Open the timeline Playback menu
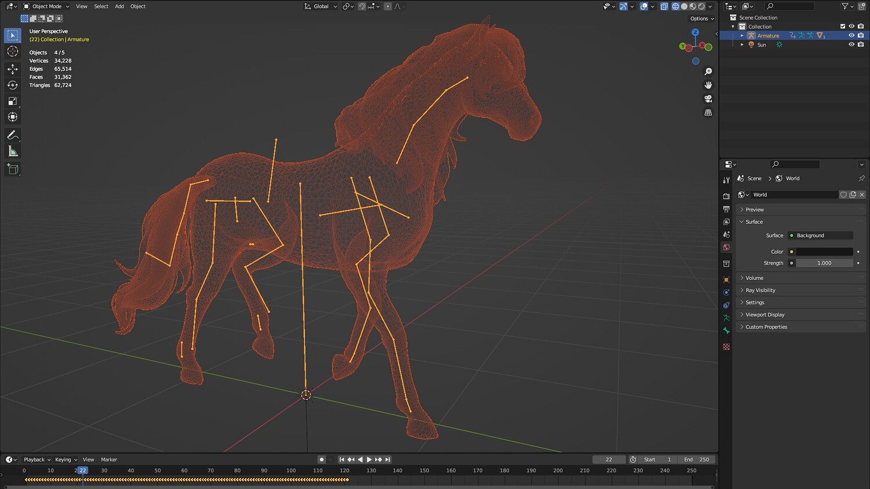Screen dimensions: 870x489 37,459
